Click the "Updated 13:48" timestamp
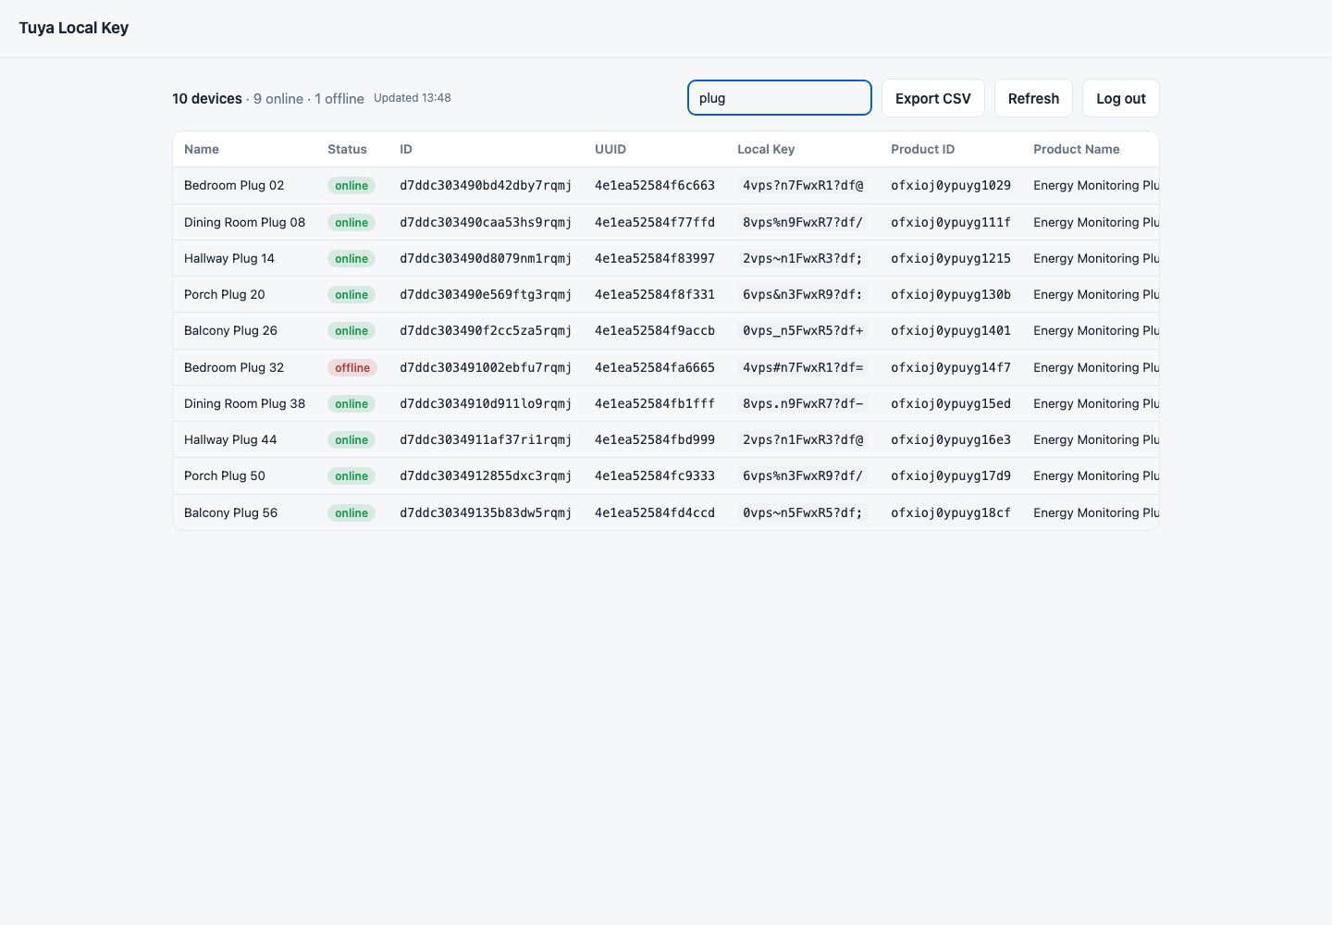The height and width of the screenshot is (925, 1332). pos(413,98)
